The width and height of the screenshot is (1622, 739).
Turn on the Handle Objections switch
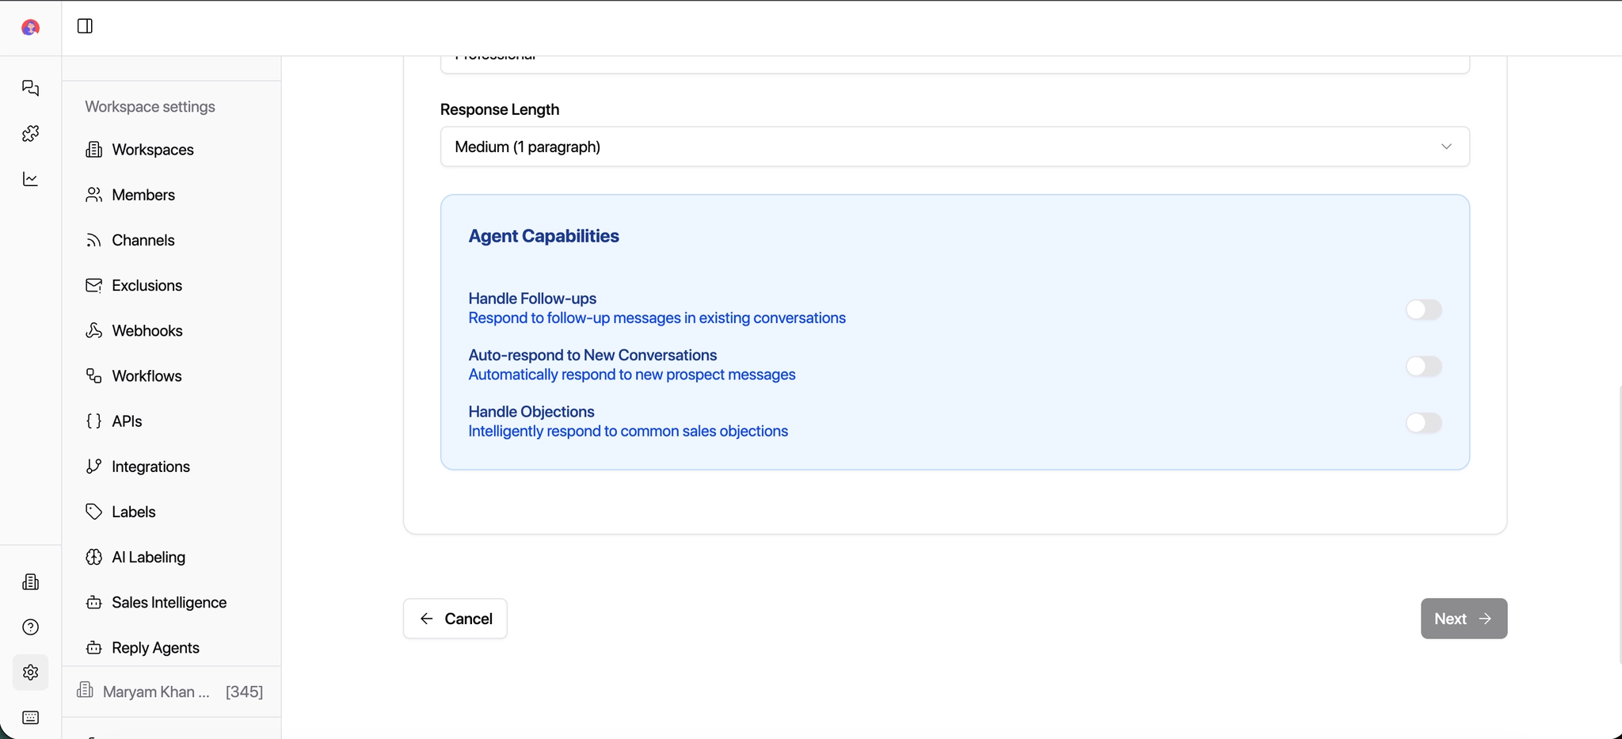[1424, 423]
